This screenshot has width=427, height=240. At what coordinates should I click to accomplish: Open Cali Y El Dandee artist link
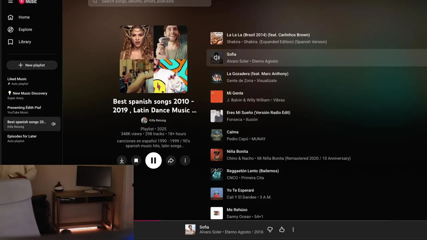pos(242,197)
